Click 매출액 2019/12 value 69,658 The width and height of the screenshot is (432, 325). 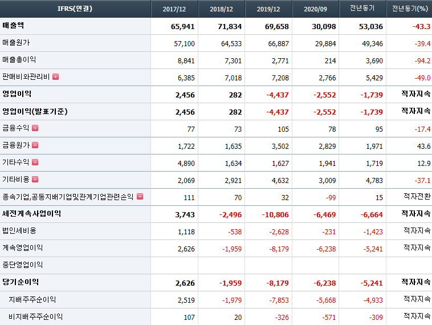pyautogui.click(x=277, y=26)
